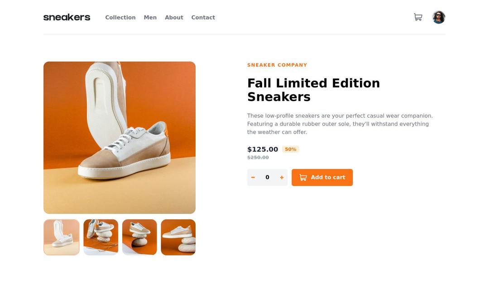Click the quantity value between minus and plus
489x306 pixels.
click(x=267, y=178)
